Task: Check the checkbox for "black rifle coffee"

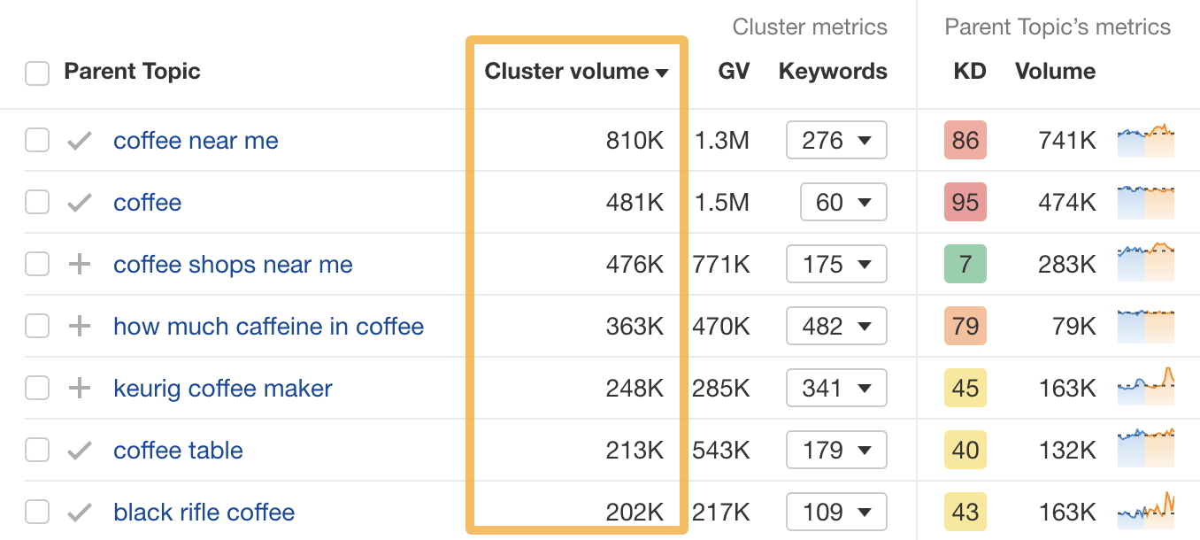Action: point(37,512)
